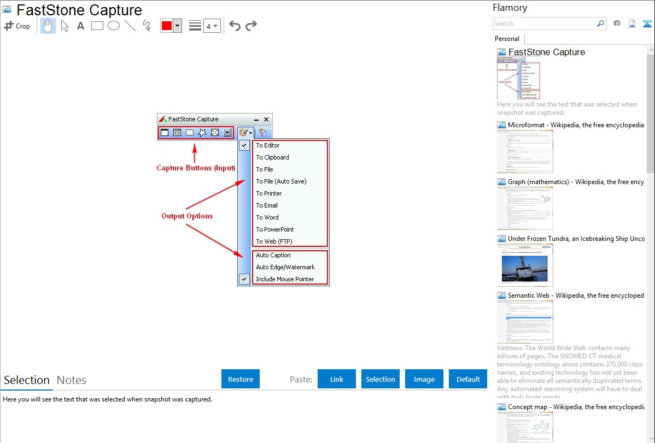Undo the last annotation
655x443 pixels.
[235, 26]
